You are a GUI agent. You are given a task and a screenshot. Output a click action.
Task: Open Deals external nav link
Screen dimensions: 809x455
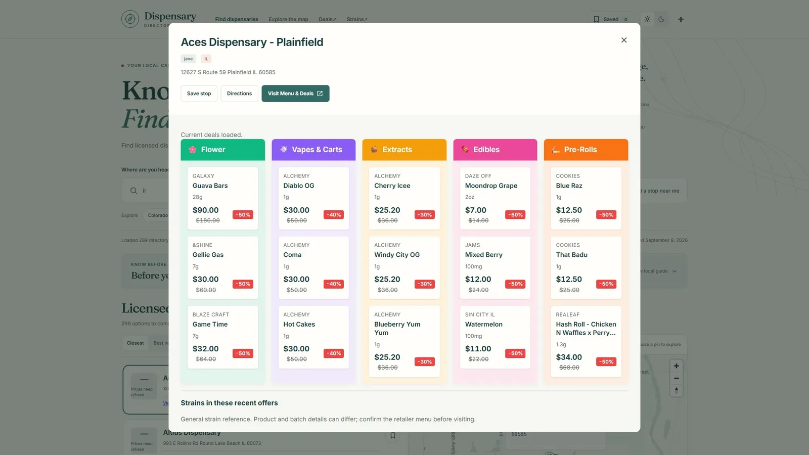[327, 19]
